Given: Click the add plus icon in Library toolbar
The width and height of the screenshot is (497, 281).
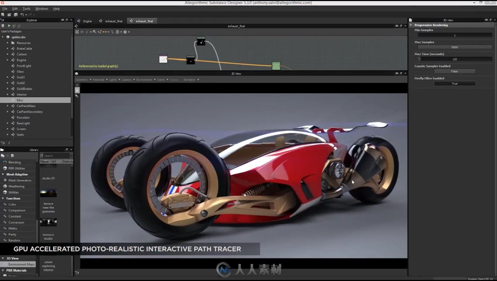Looking at the screenshot, I should (7, 156).
